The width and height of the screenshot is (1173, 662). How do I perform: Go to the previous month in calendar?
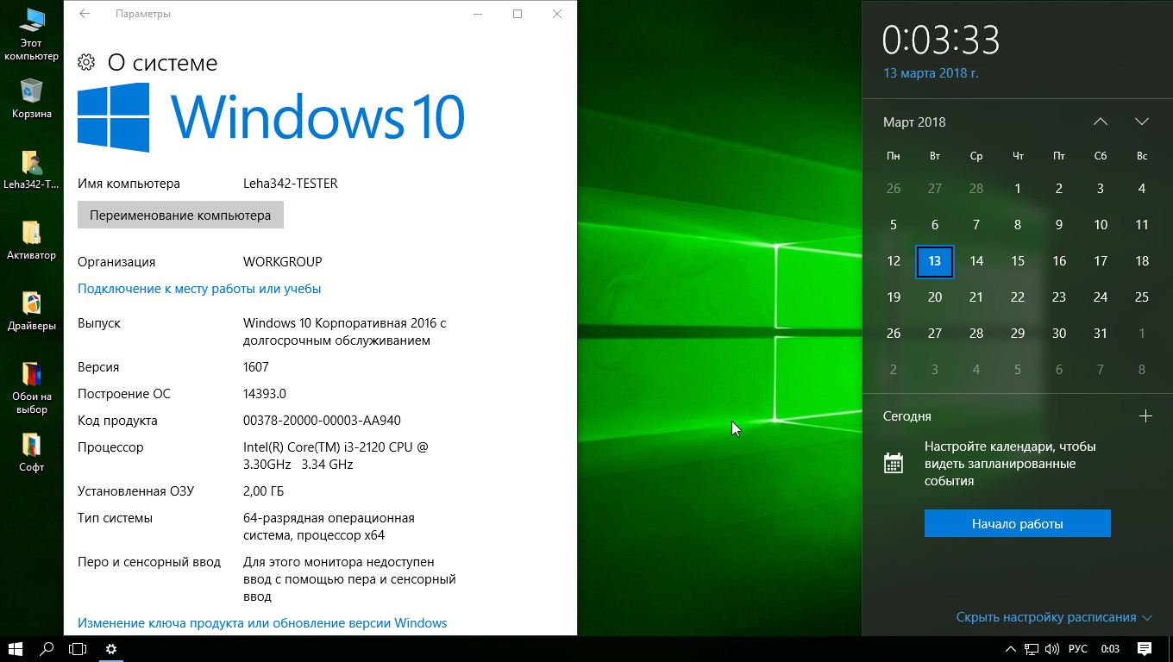tap(1101, 122)
